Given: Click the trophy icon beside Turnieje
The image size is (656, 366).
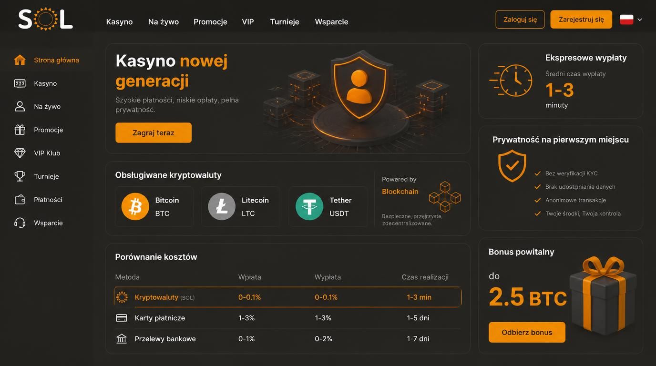Looking at the screenshot, I should click(20, 176).
